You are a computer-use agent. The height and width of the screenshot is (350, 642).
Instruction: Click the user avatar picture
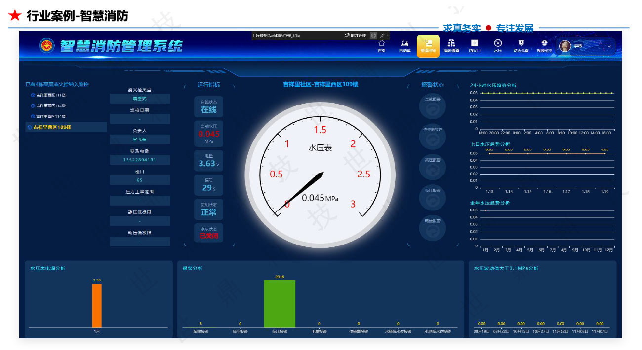coord(565,46)
